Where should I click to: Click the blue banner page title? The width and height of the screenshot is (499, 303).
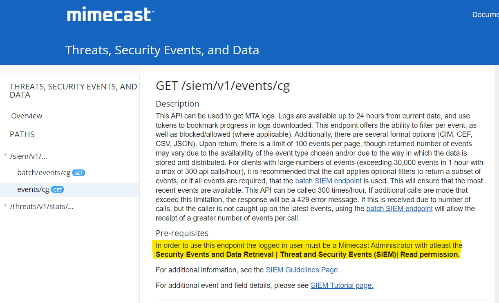162,50
